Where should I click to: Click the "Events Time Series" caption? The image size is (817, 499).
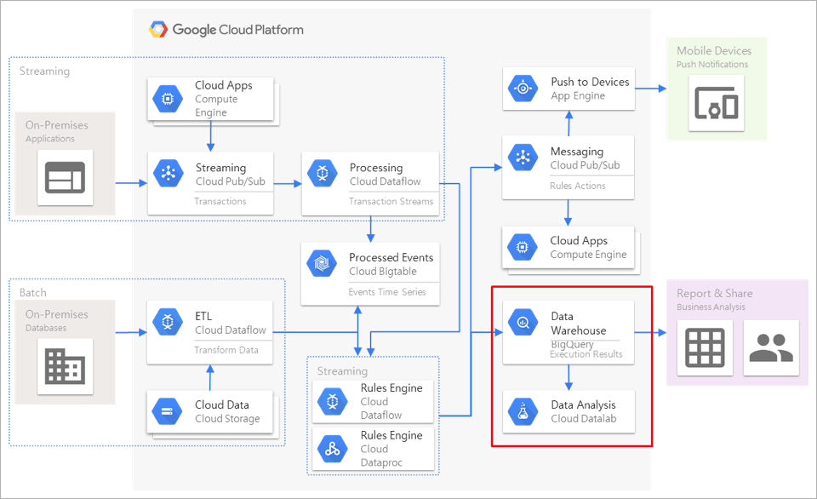(x=387, y=292)
